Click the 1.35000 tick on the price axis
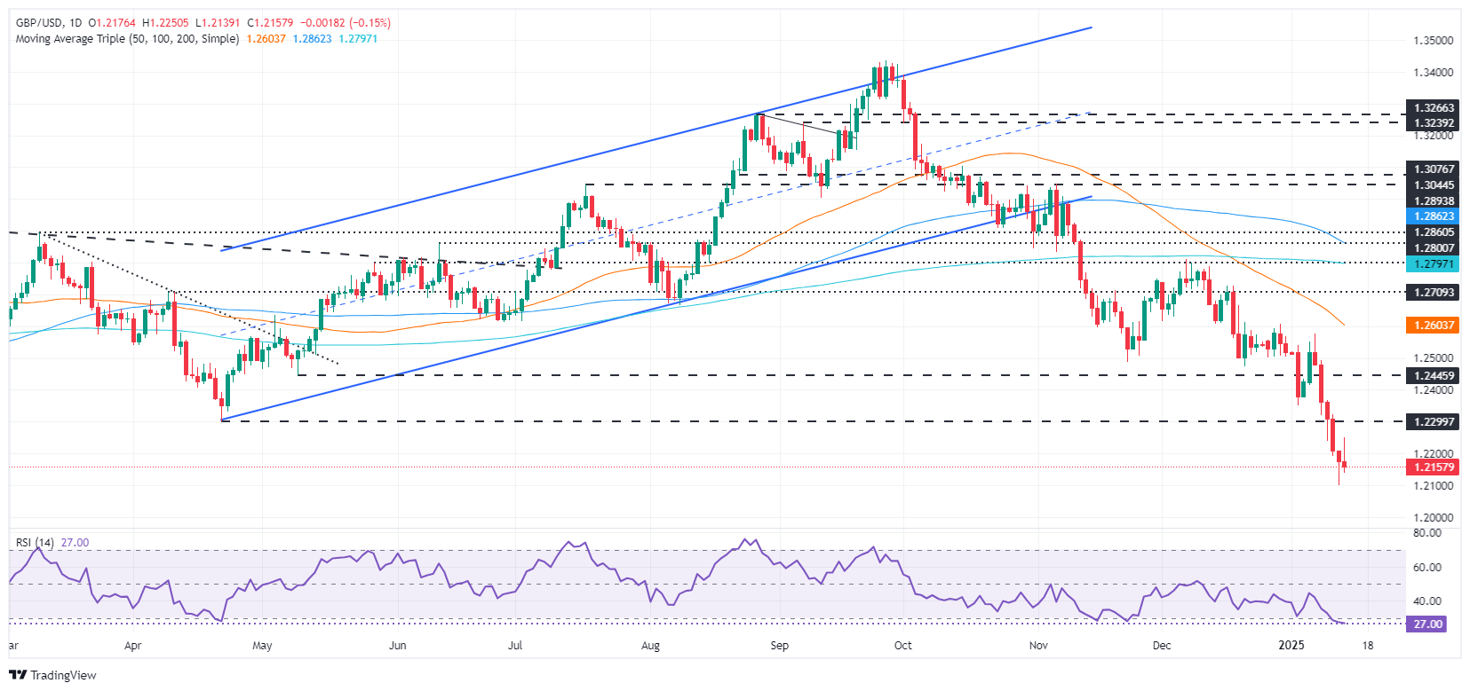 click(1433, 41)
